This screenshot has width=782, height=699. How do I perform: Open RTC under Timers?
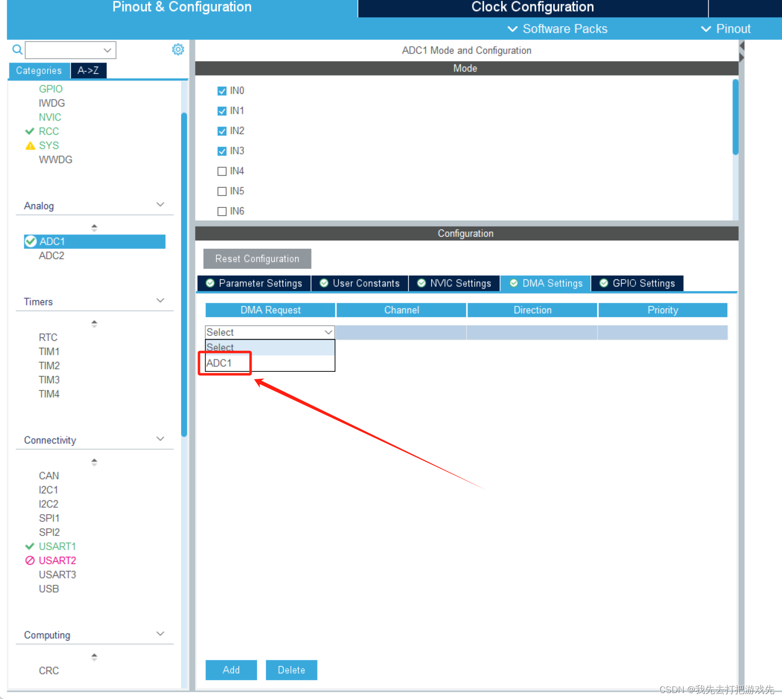tap(48, 338)
